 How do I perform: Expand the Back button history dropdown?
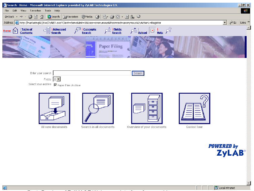[17, 17]
